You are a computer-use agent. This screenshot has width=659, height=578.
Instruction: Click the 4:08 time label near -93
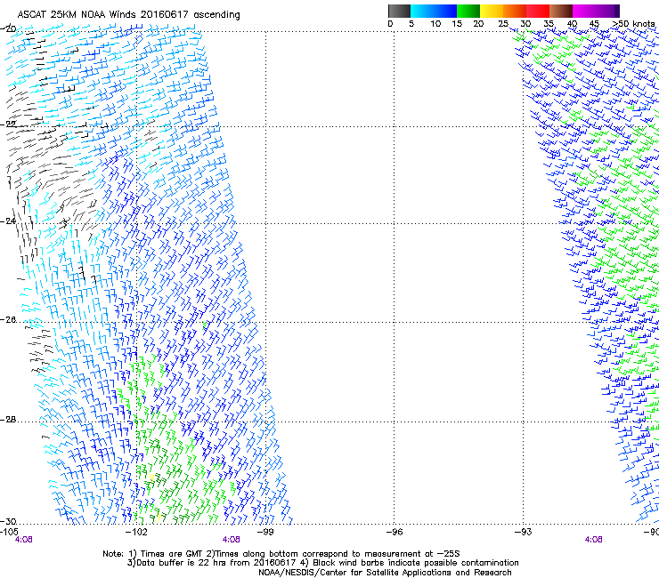coord(593,540)
